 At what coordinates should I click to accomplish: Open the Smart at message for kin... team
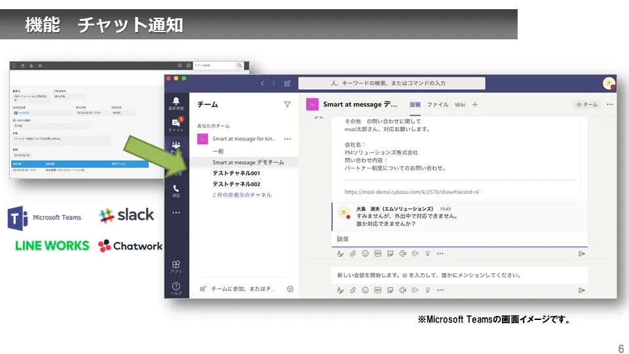[244, 139]
